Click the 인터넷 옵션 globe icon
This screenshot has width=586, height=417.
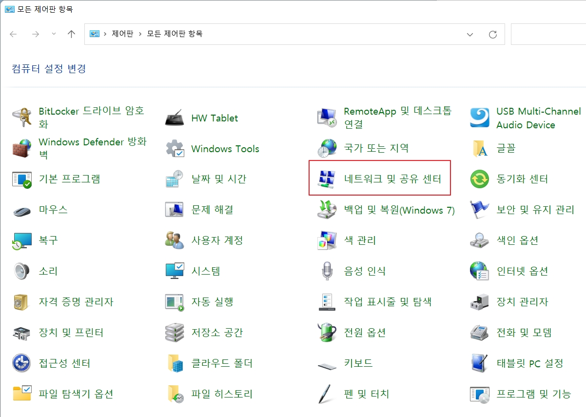tap(480, 271)
